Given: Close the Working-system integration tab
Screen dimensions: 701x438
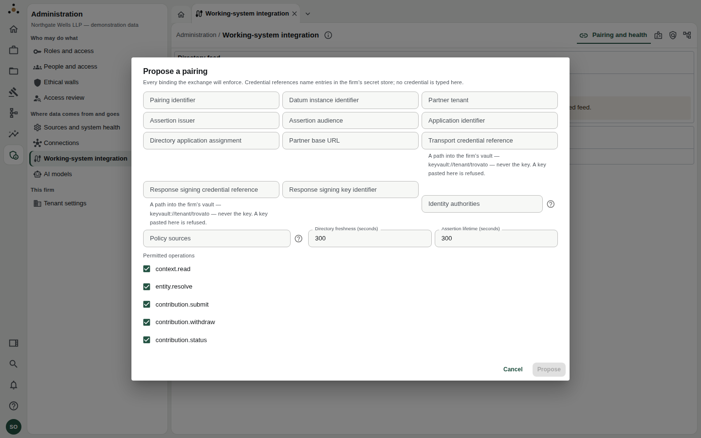Looking at the screenshot, I should point(295,14).
